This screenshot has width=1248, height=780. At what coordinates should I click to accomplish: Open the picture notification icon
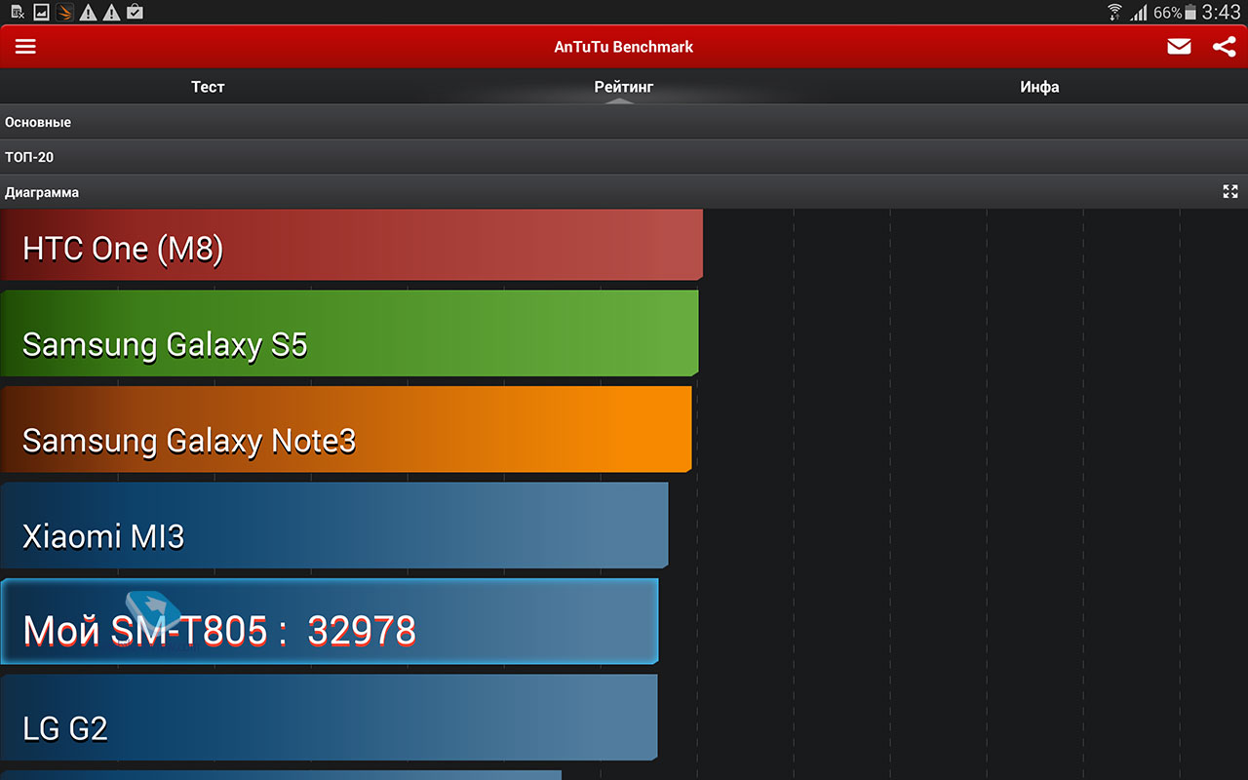click(41, 13)
